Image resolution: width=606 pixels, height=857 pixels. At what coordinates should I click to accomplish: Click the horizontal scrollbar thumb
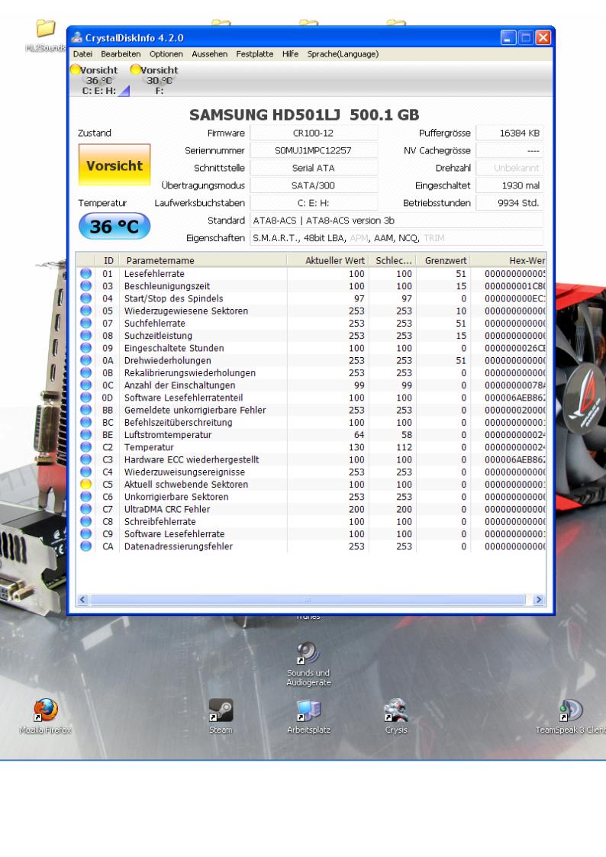click(x=308, y=600)
